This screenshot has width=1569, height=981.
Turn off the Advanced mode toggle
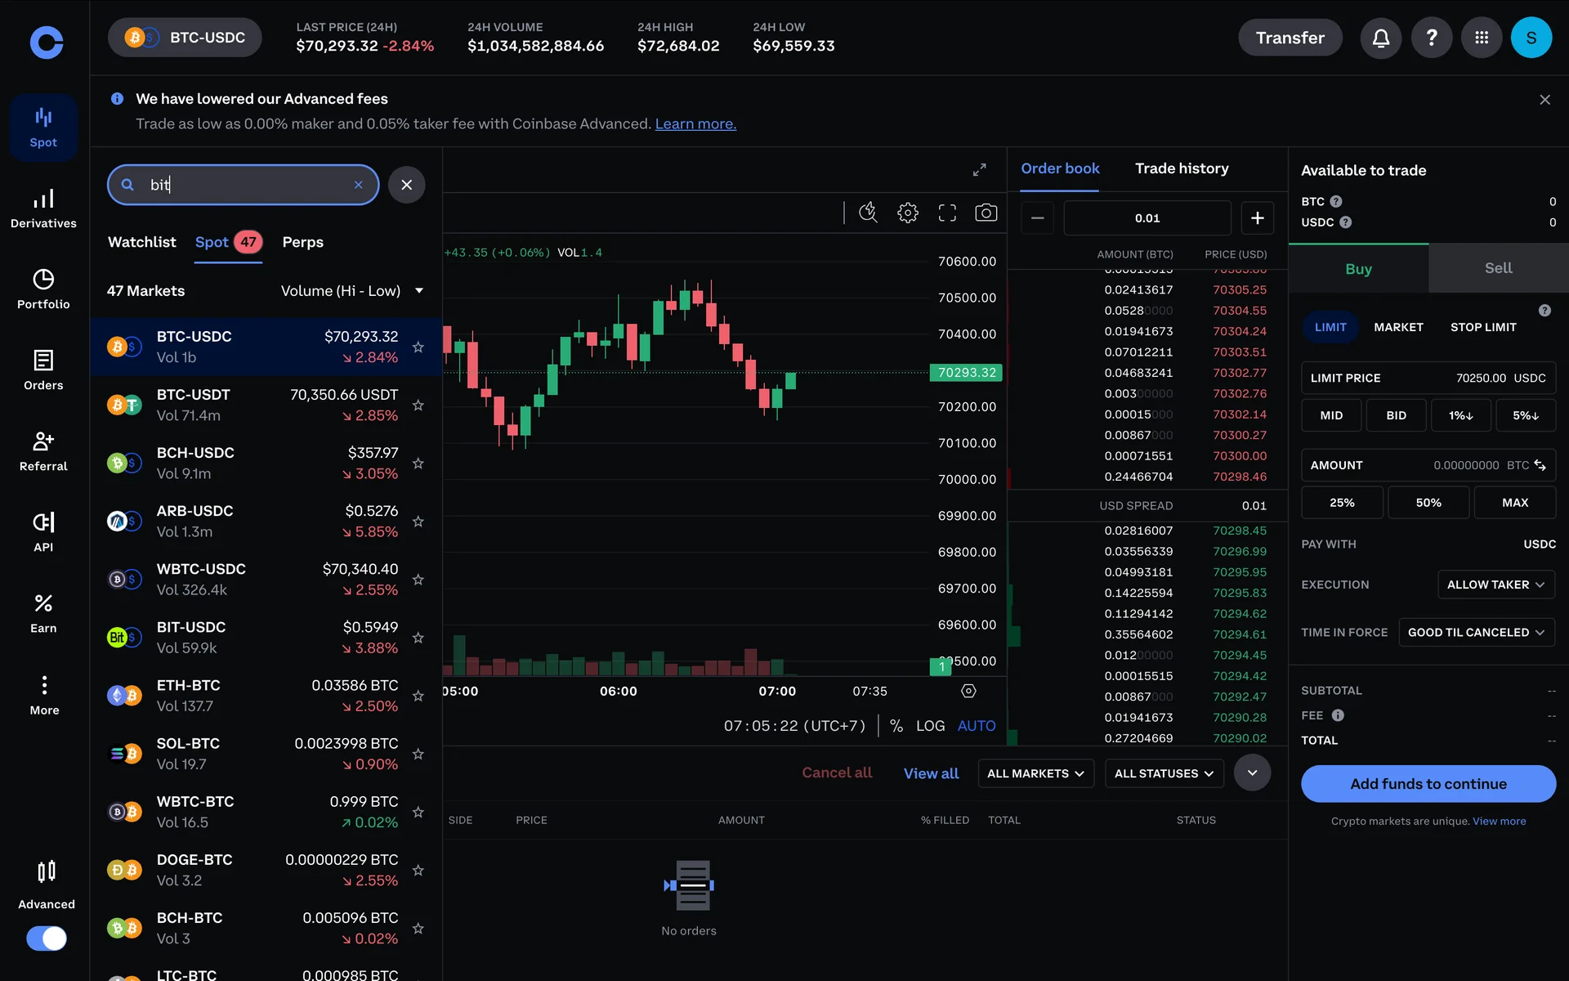pos(47,938)
